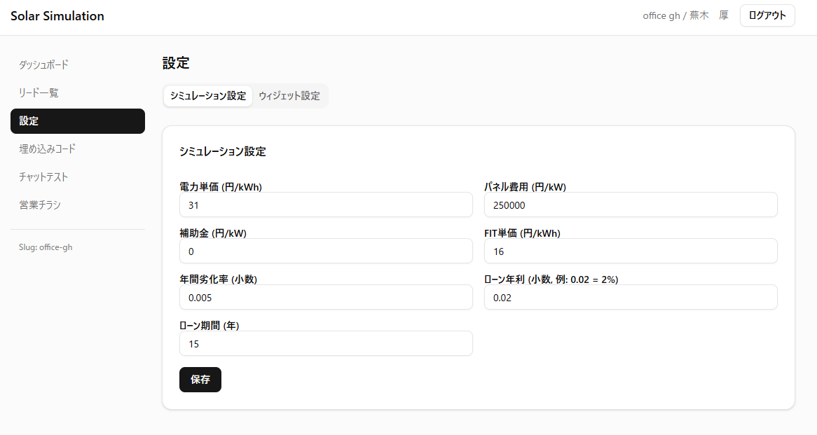817x435 pixels.
Task: Navigate to チャットテスト
Action: 43,177
